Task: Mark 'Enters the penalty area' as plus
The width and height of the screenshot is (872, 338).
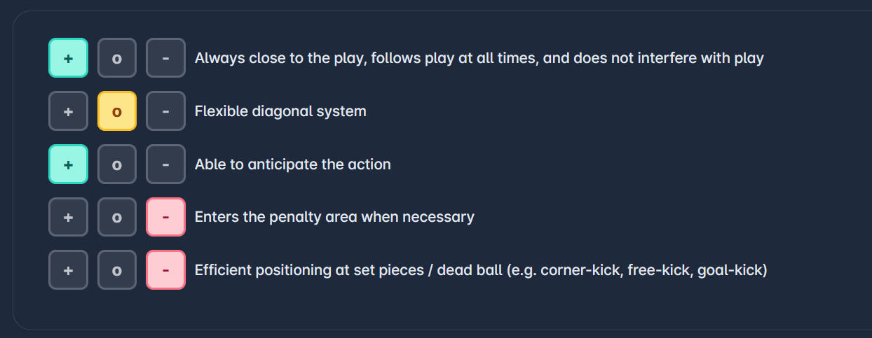Action: [x=68, y=217]
